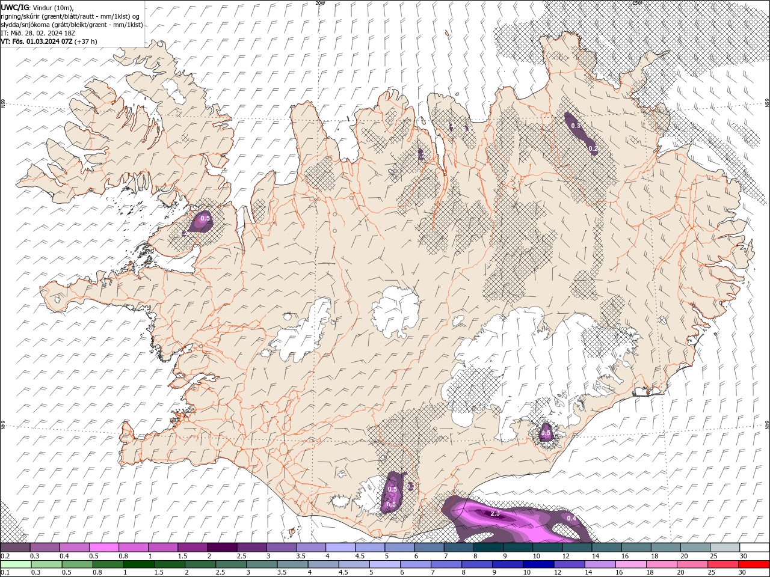Select the bright red 30 swatch in the bottom legend row

tap(754, 564)
